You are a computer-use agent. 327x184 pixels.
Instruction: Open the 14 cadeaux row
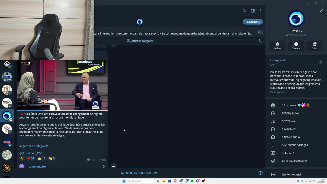click(296, 105)
